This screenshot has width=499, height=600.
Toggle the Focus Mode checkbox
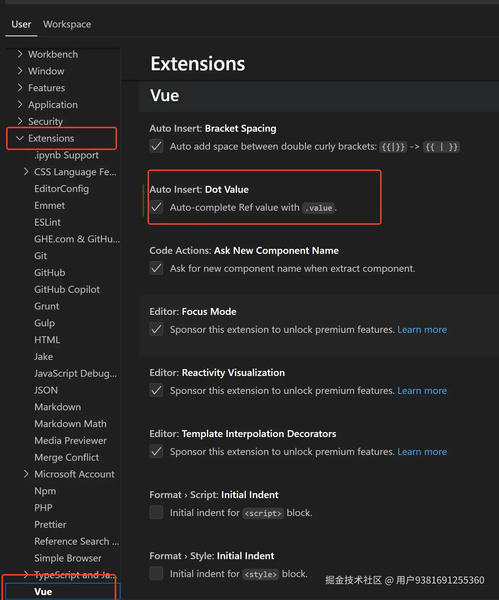156,329
